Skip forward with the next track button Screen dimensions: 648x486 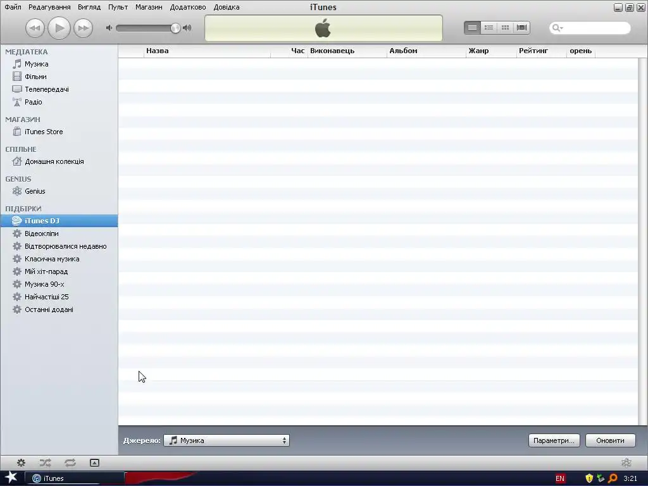(x=83, y=28)
